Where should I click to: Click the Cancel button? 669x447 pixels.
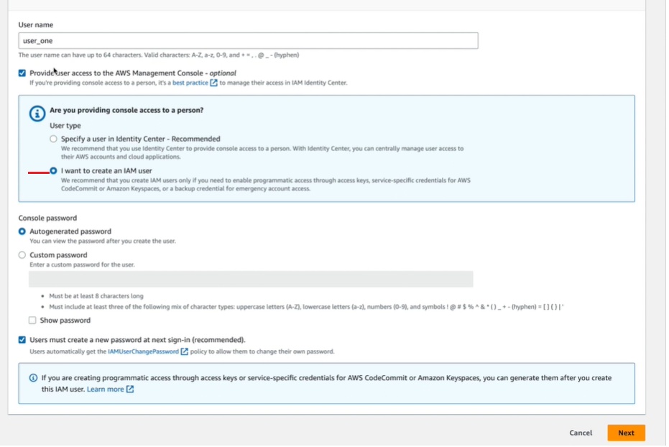pos(581,433)
